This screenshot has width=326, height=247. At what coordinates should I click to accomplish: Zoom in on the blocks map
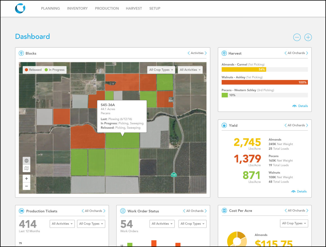[x=26, y=179]
